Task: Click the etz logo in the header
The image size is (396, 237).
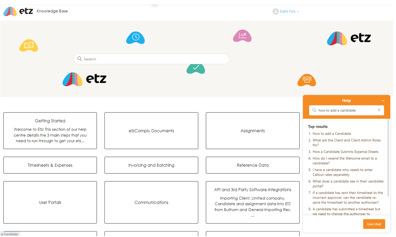Action: point(18,11)
